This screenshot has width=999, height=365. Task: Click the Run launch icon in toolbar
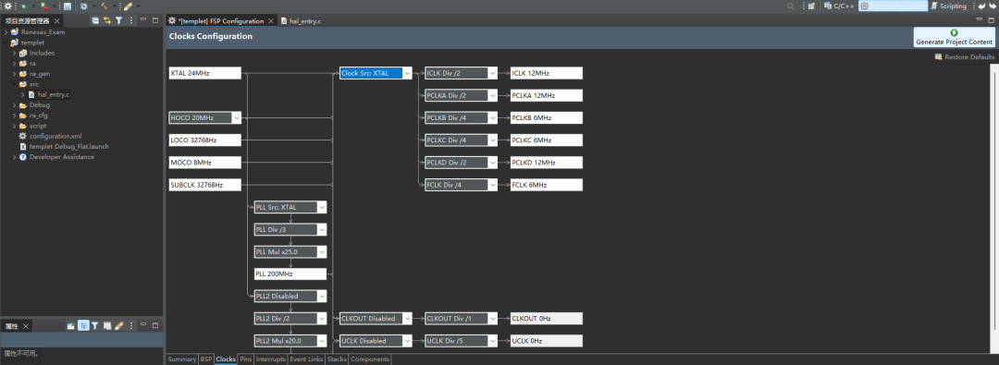coord(44,6)
